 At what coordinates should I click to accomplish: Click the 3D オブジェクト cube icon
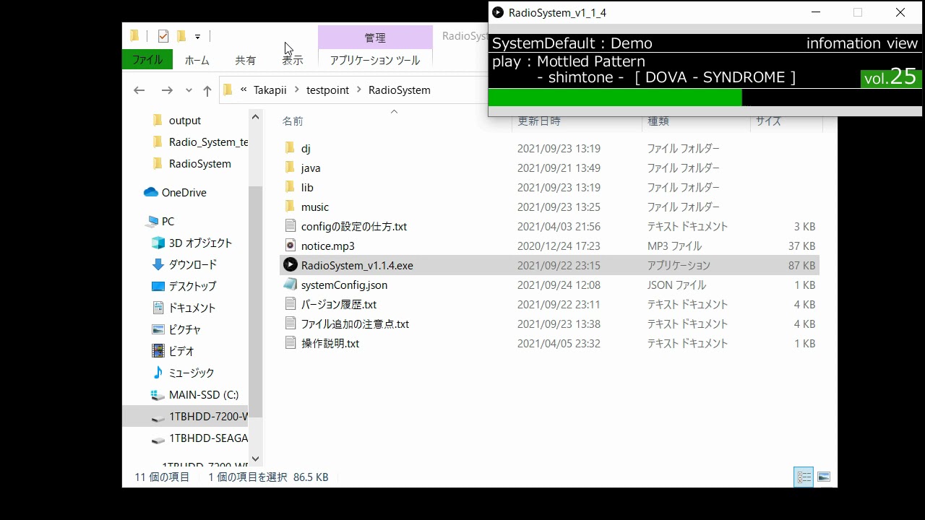(x=158, y=243)
